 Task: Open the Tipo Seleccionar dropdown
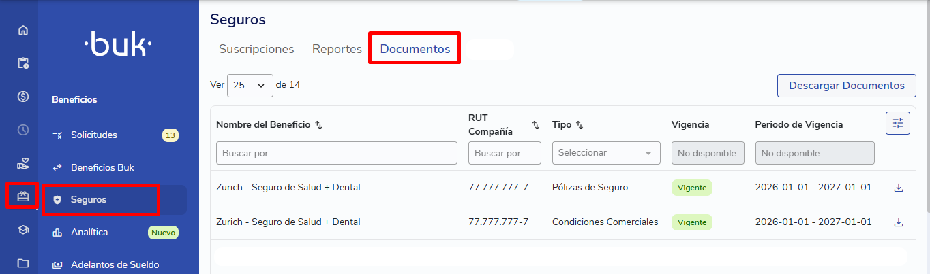tap(606, 153)
